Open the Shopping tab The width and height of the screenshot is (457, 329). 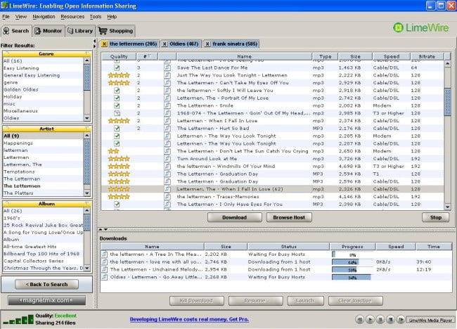(116, 31)
